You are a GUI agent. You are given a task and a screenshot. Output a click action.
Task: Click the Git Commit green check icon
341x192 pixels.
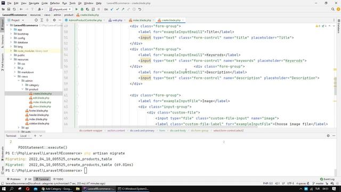coord(117,10)
